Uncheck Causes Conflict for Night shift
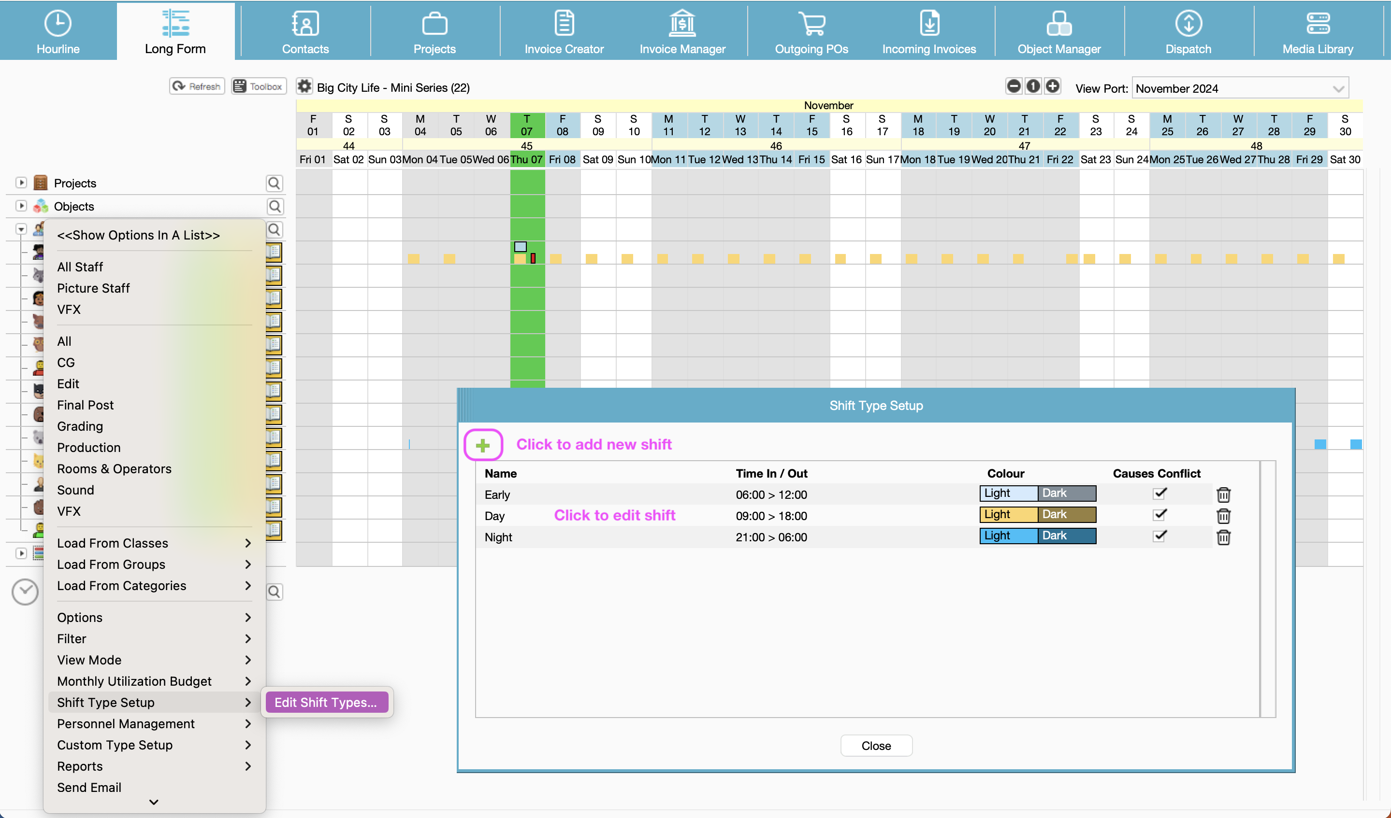Image resolution: width=1391 pixels, height=818 pixels. tap(1159, 536)
